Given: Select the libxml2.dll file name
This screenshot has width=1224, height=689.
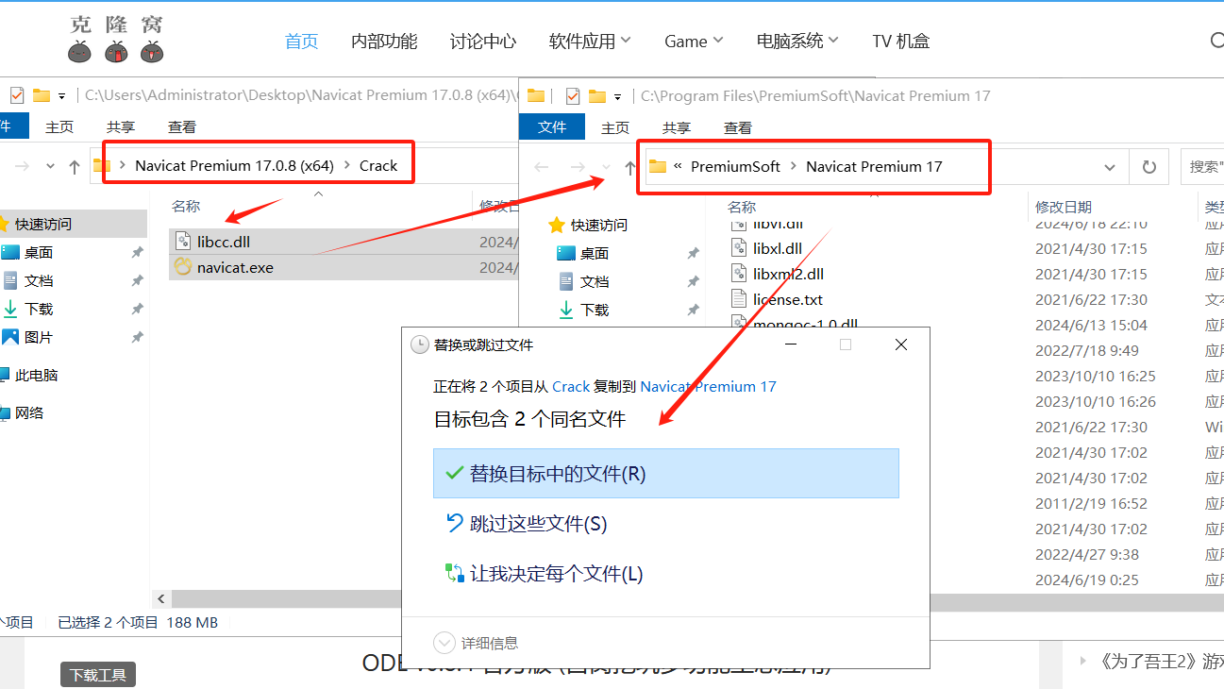Looking at the screenshot, I should coord(788,274).
